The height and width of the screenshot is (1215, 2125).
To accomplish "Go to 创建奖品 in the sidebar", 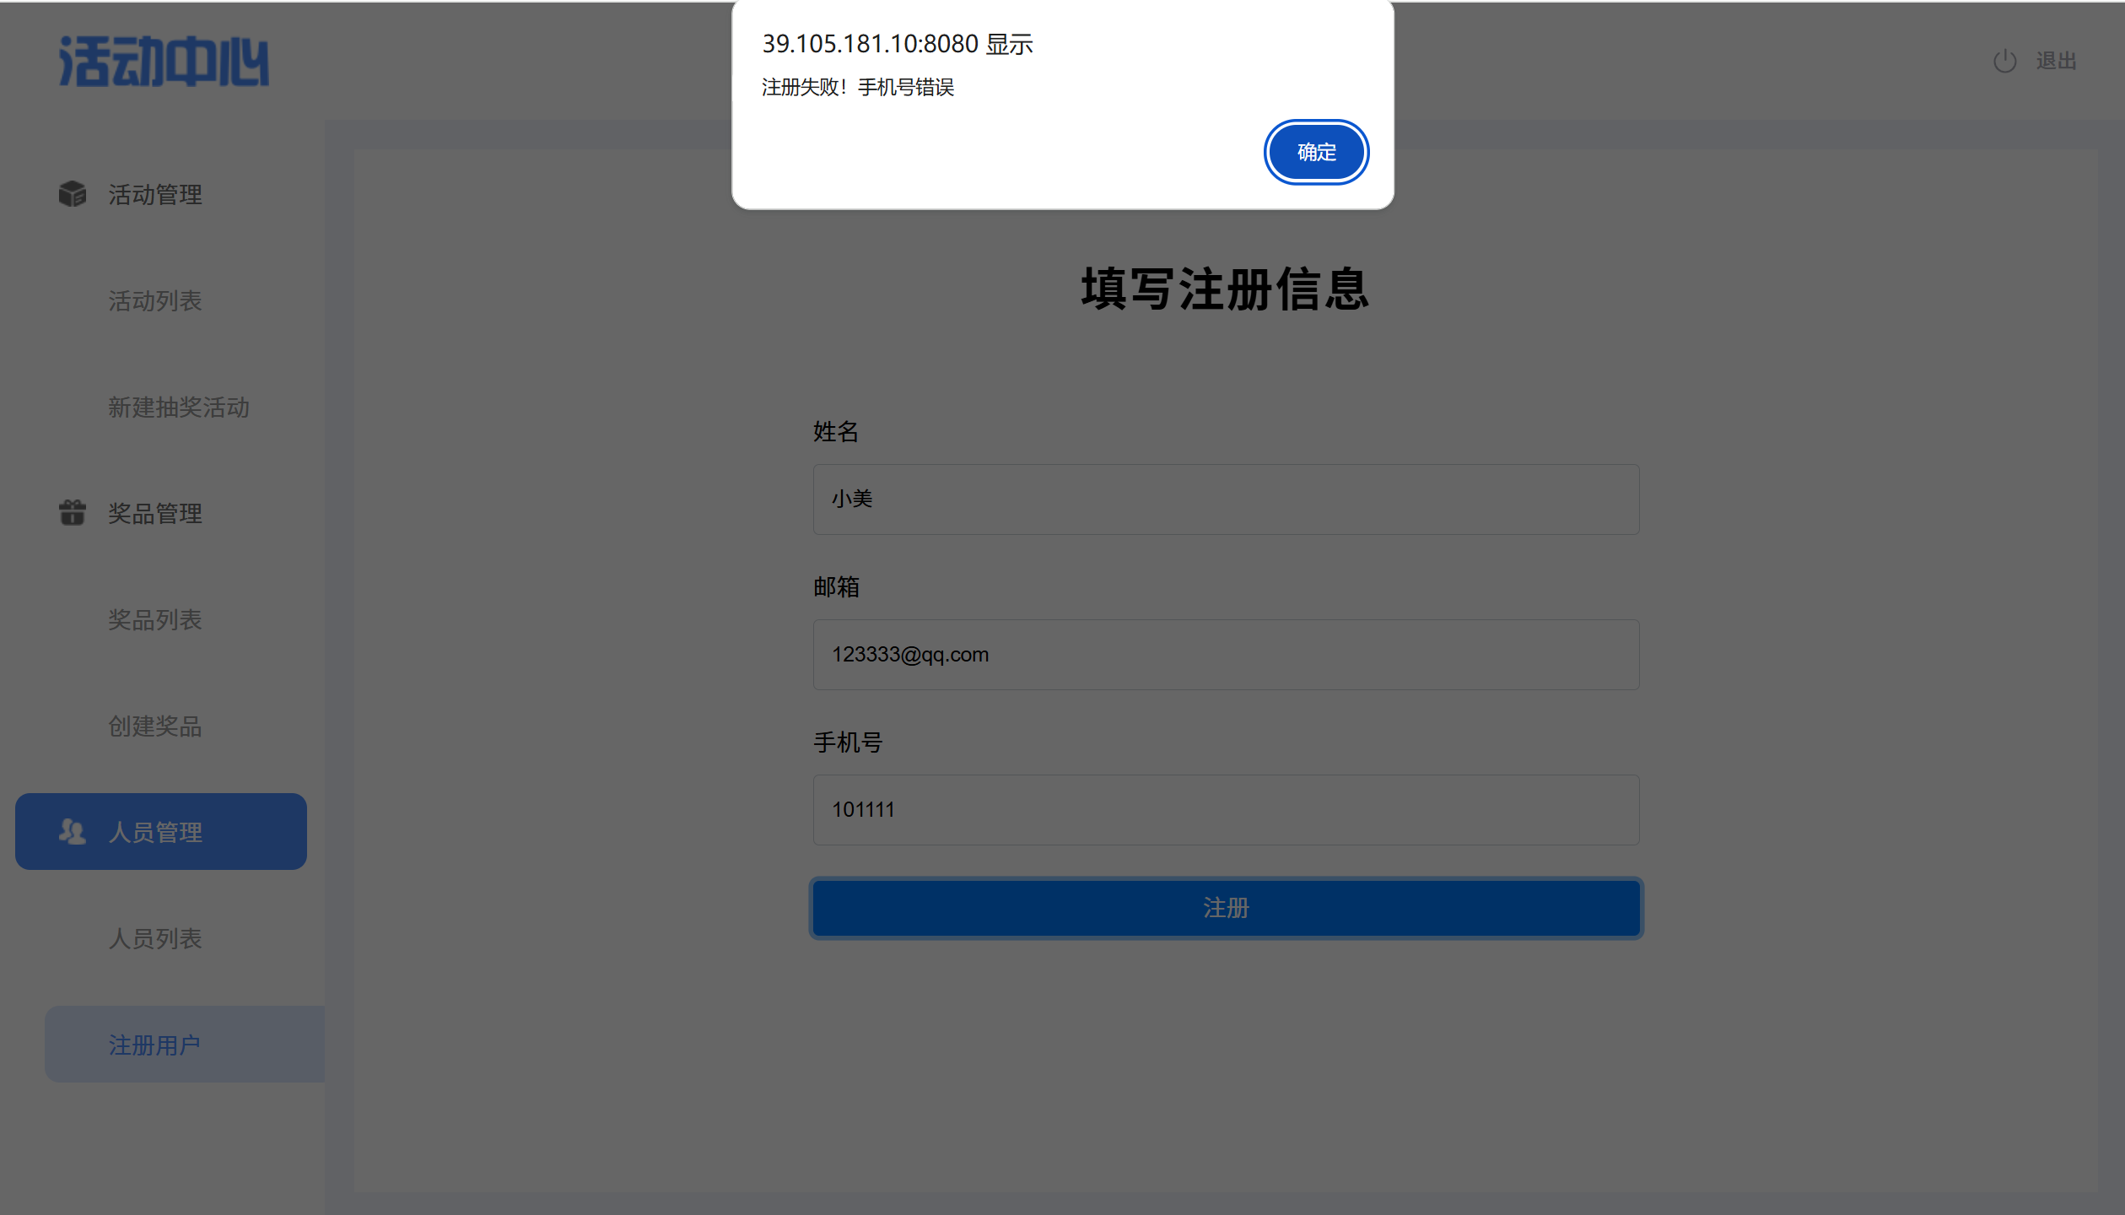I will pos(155,726).
